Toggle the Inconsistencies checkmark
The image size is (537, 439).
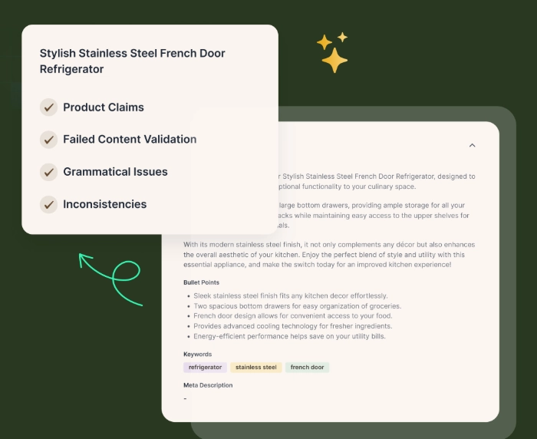(x=49, y=204)
